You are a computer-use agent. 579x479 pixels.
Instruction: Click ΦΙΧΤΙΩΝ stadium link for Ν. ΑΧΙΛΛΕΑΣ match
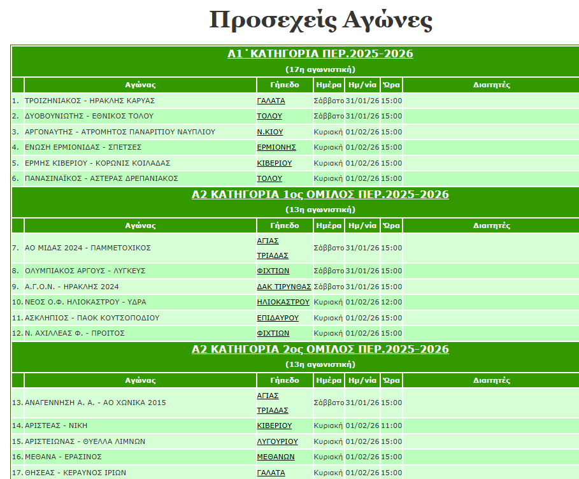point(273,333)
